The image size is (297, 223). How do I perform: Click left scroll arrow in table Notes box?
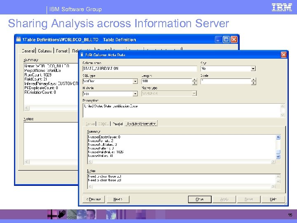coord(27,162)
